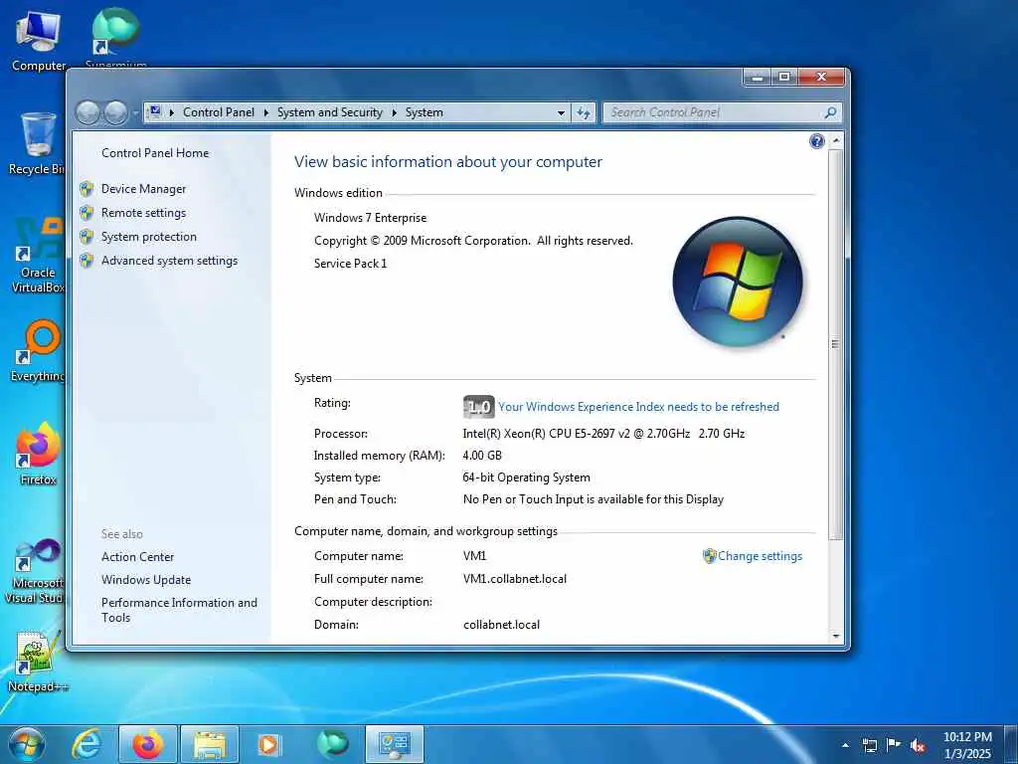Click the Windows logo image
The image size is (1018, 764).
click(x=738, y=282)
